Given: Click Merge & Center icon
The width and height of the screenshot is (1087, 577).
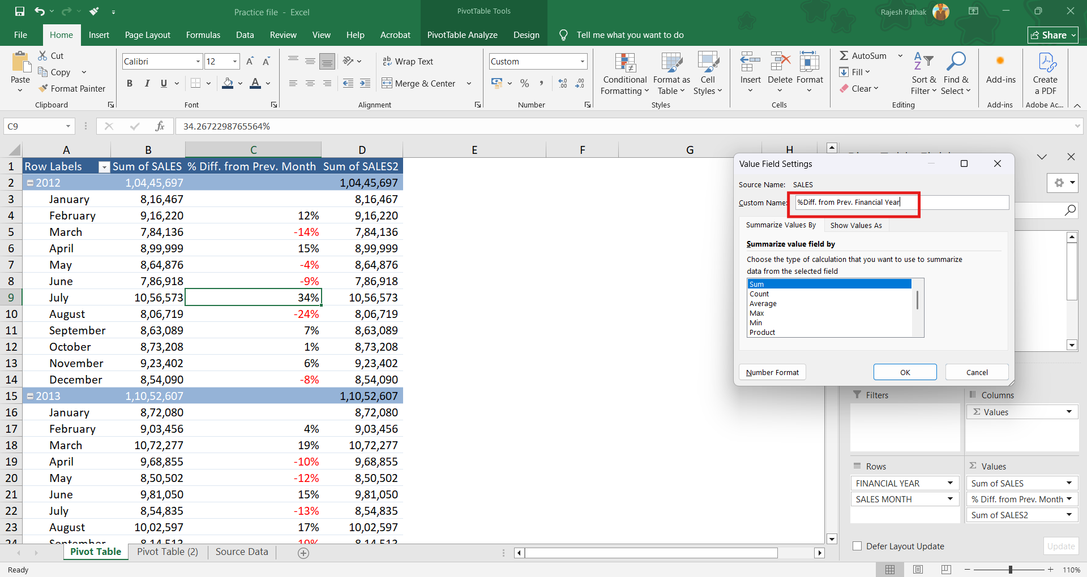Looking at the screenshot, I should tap(387, 83).
